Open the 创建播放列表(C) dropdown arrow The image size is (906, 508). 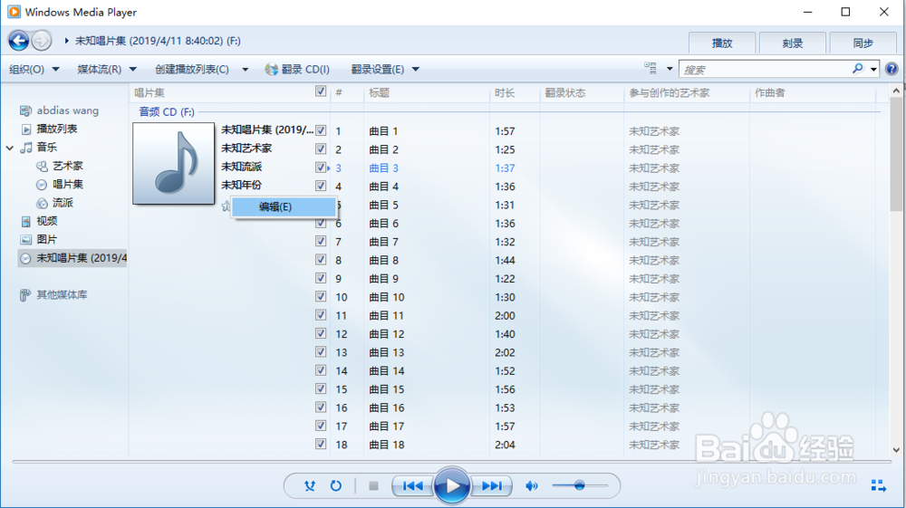245,69
